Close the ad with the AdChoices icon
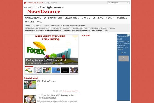Image resolution: width=154 pixels, height=103 pixels. click(129, 35)
